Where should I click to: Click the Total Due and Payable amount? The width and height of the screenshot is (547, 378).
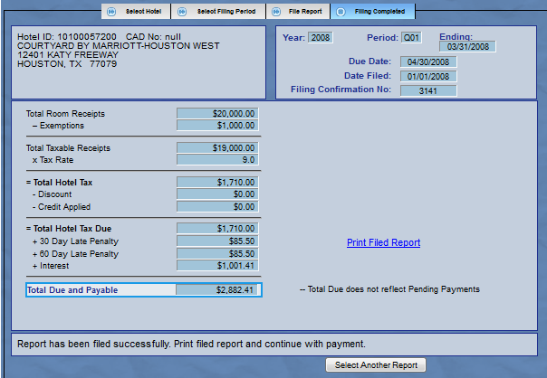[x=218, y=290]
